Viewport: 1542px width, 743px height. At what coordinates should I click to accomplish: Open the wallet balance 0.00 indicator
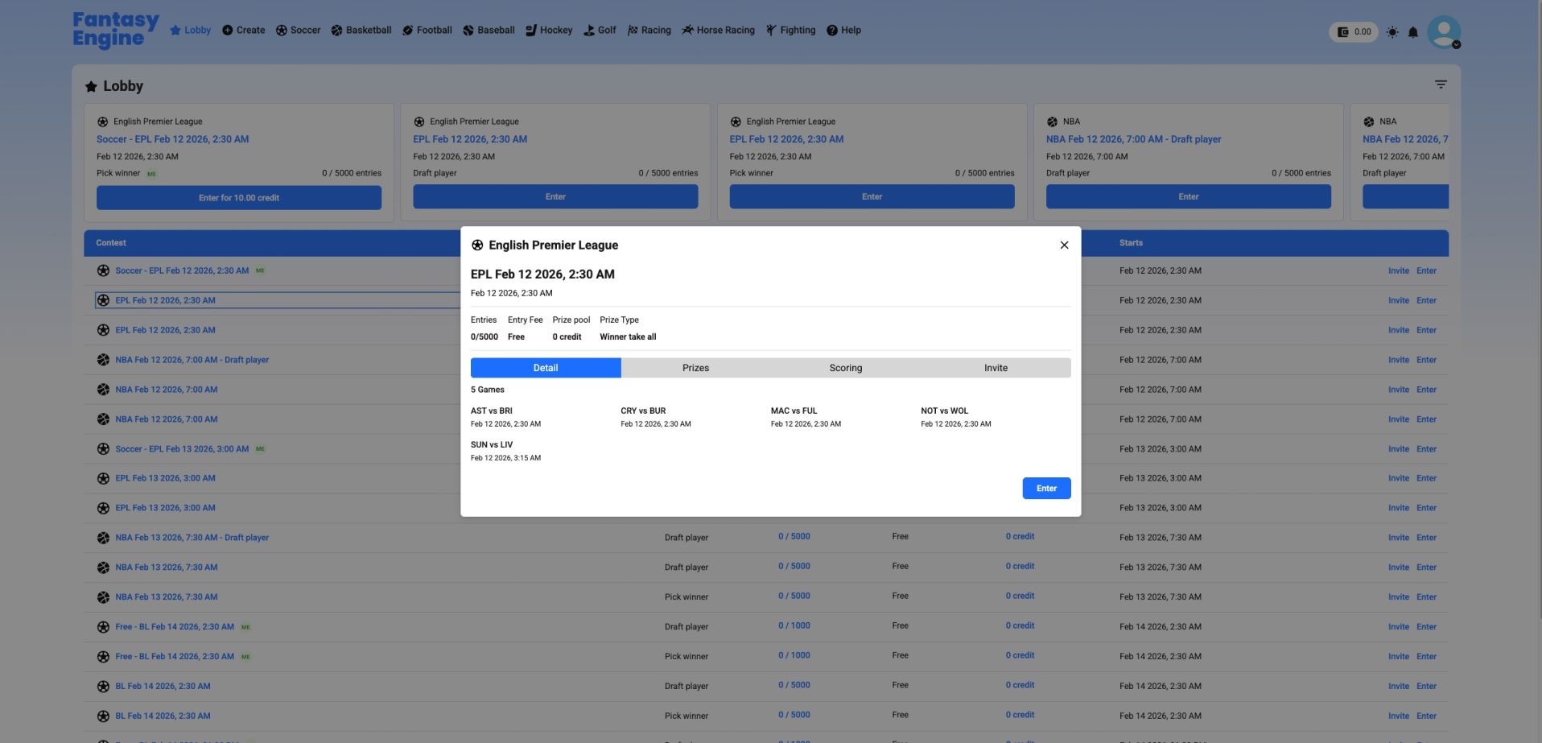[1354, 32]
